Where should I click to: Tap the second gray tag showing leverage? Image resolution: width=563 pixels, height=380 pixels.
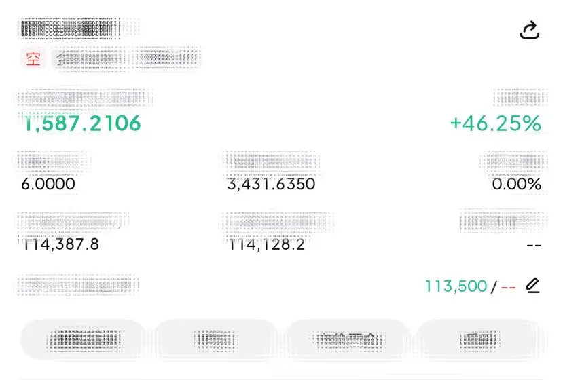point(167,58)
